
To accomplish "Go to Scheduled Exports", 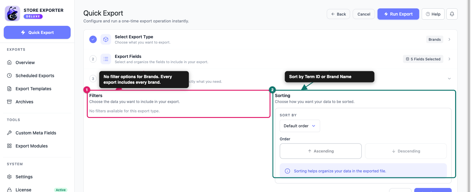I will (35, 76).
